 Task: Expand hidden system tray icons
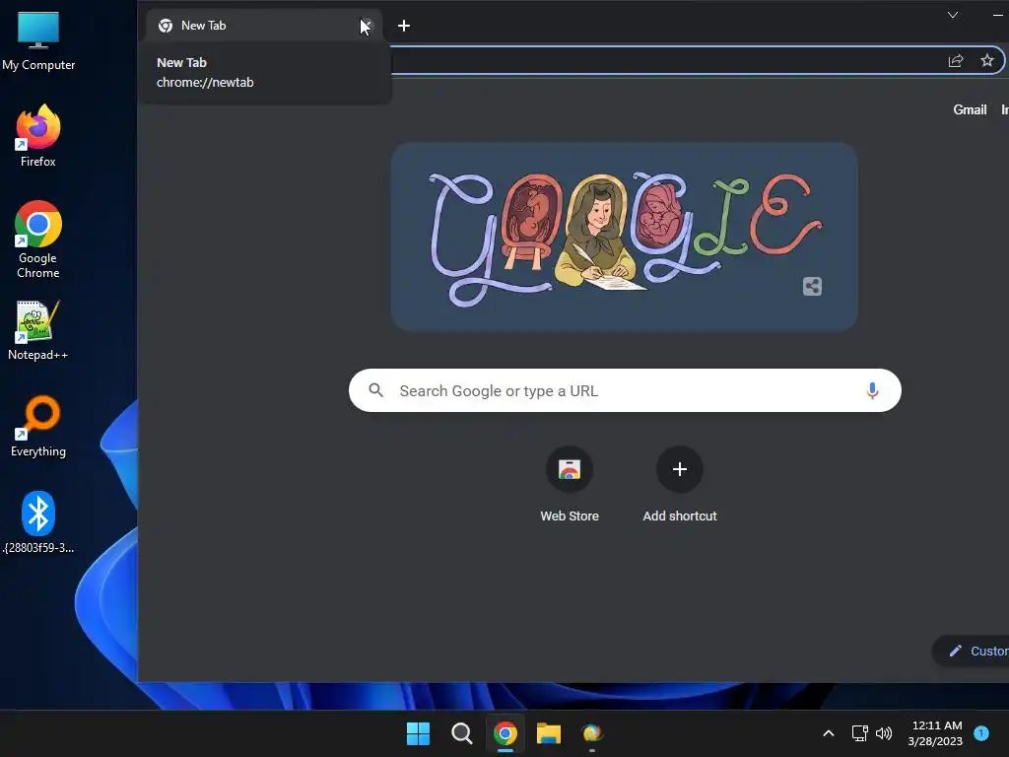829,733
